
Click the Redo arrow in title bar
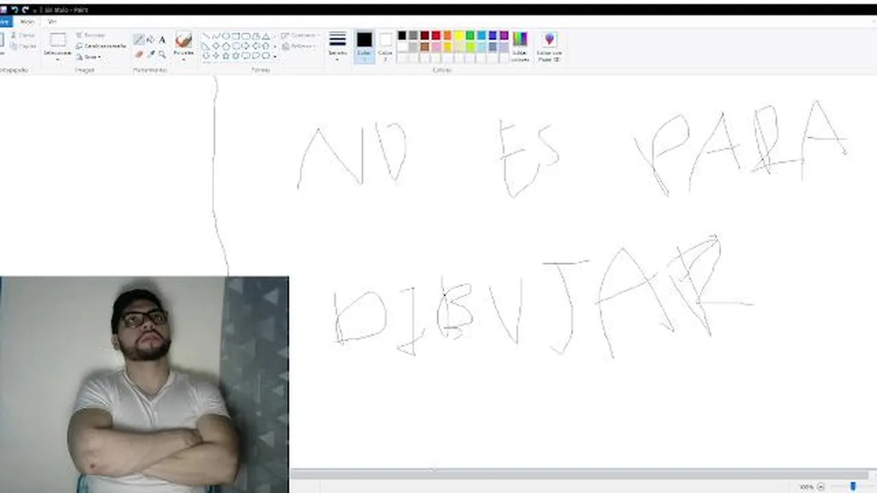coord(25,10)
